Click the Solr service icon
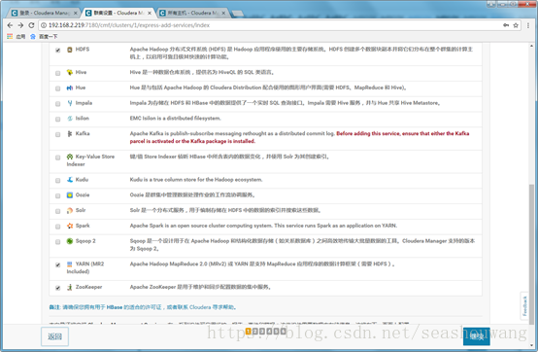 [x=70, y=210]
